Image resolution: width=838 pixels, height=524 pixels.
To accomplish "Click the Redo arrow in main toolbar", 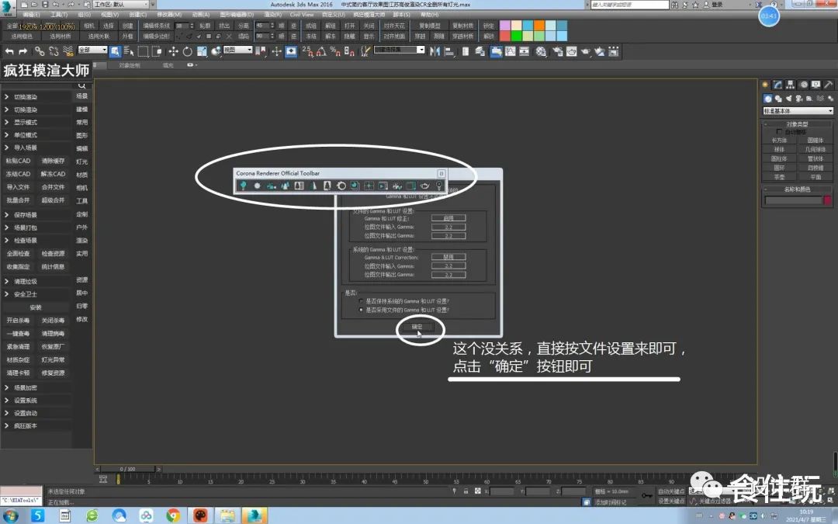I will click(23, 51).
